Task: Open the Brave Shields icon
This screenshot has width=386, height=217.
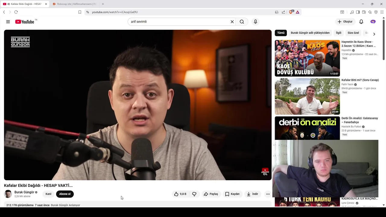Action: click(x=291, y=12)
